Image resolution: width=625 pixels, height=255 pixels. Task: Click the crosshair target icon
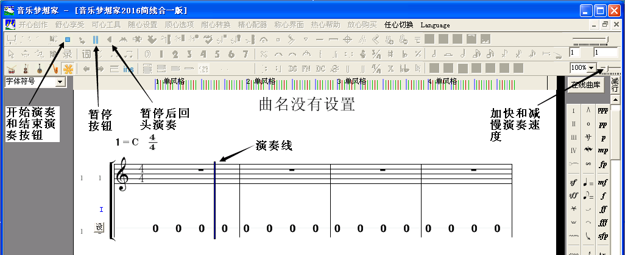click(348, 39)
